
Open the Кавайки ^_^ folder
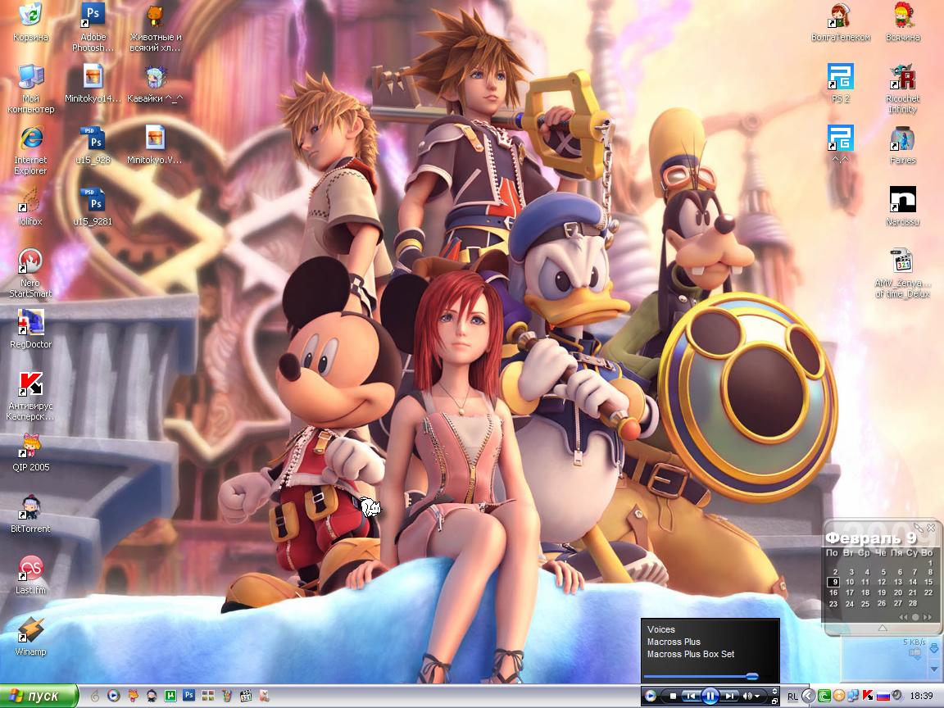tap(156, 84)
